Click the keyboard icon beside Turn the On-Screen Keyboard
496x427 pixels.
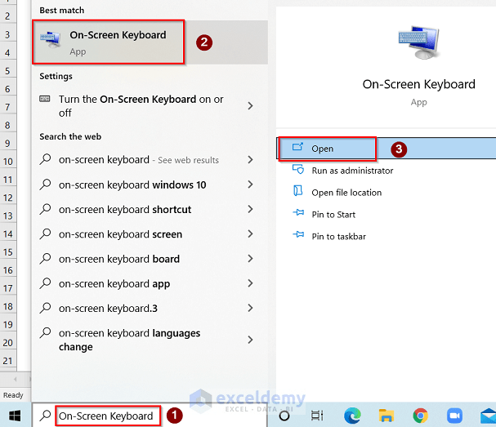[x=45, y=99]
